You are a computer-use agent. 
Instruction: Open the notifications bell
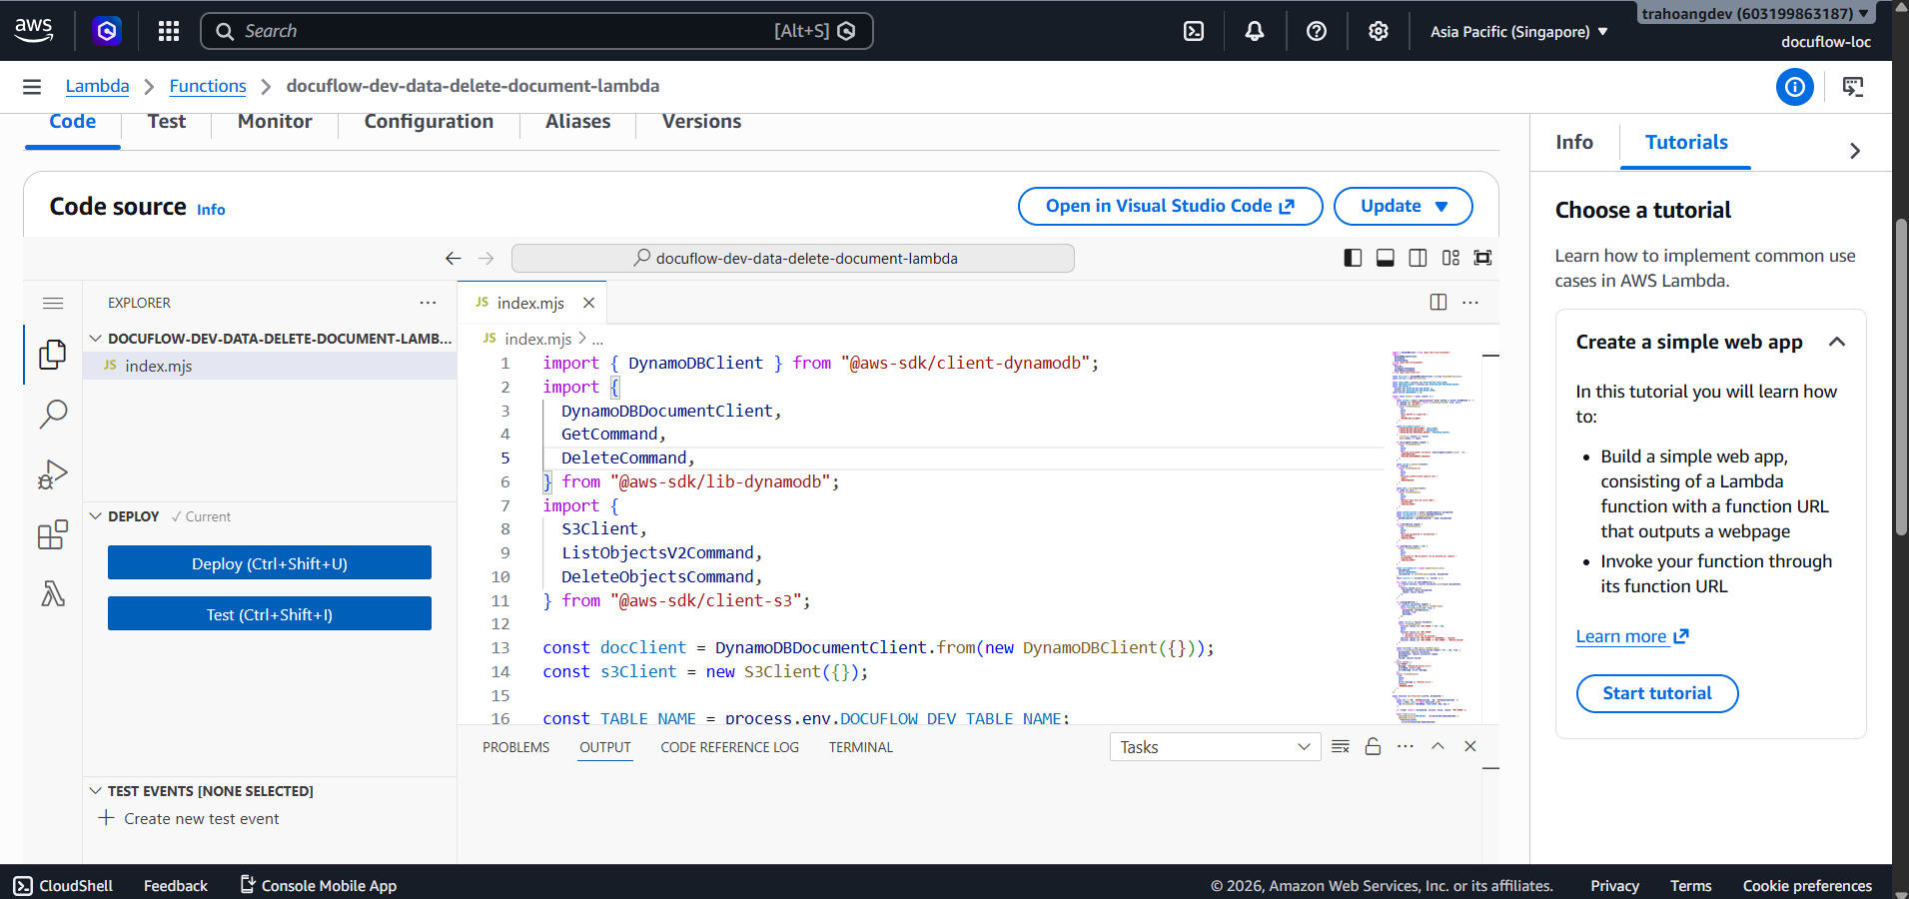pyautogui.click(x=1255, y=31)
